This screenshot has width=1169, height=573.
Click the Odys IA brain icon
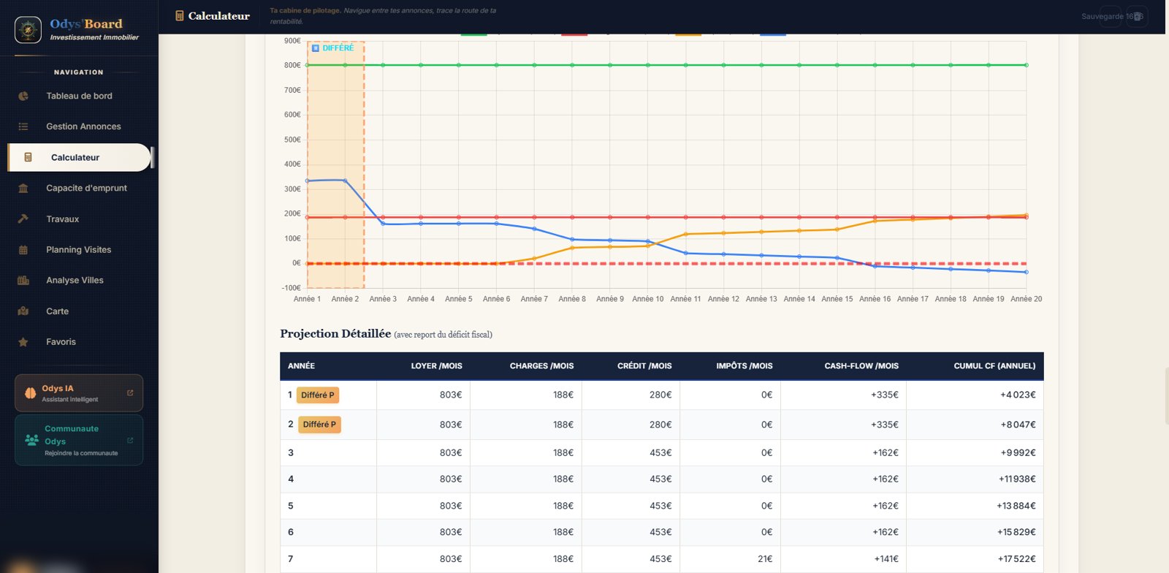(30, 393)
